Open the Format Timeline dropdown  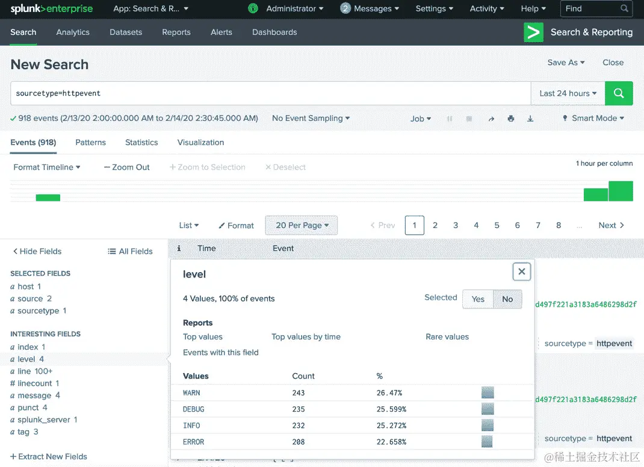point(47,167)
